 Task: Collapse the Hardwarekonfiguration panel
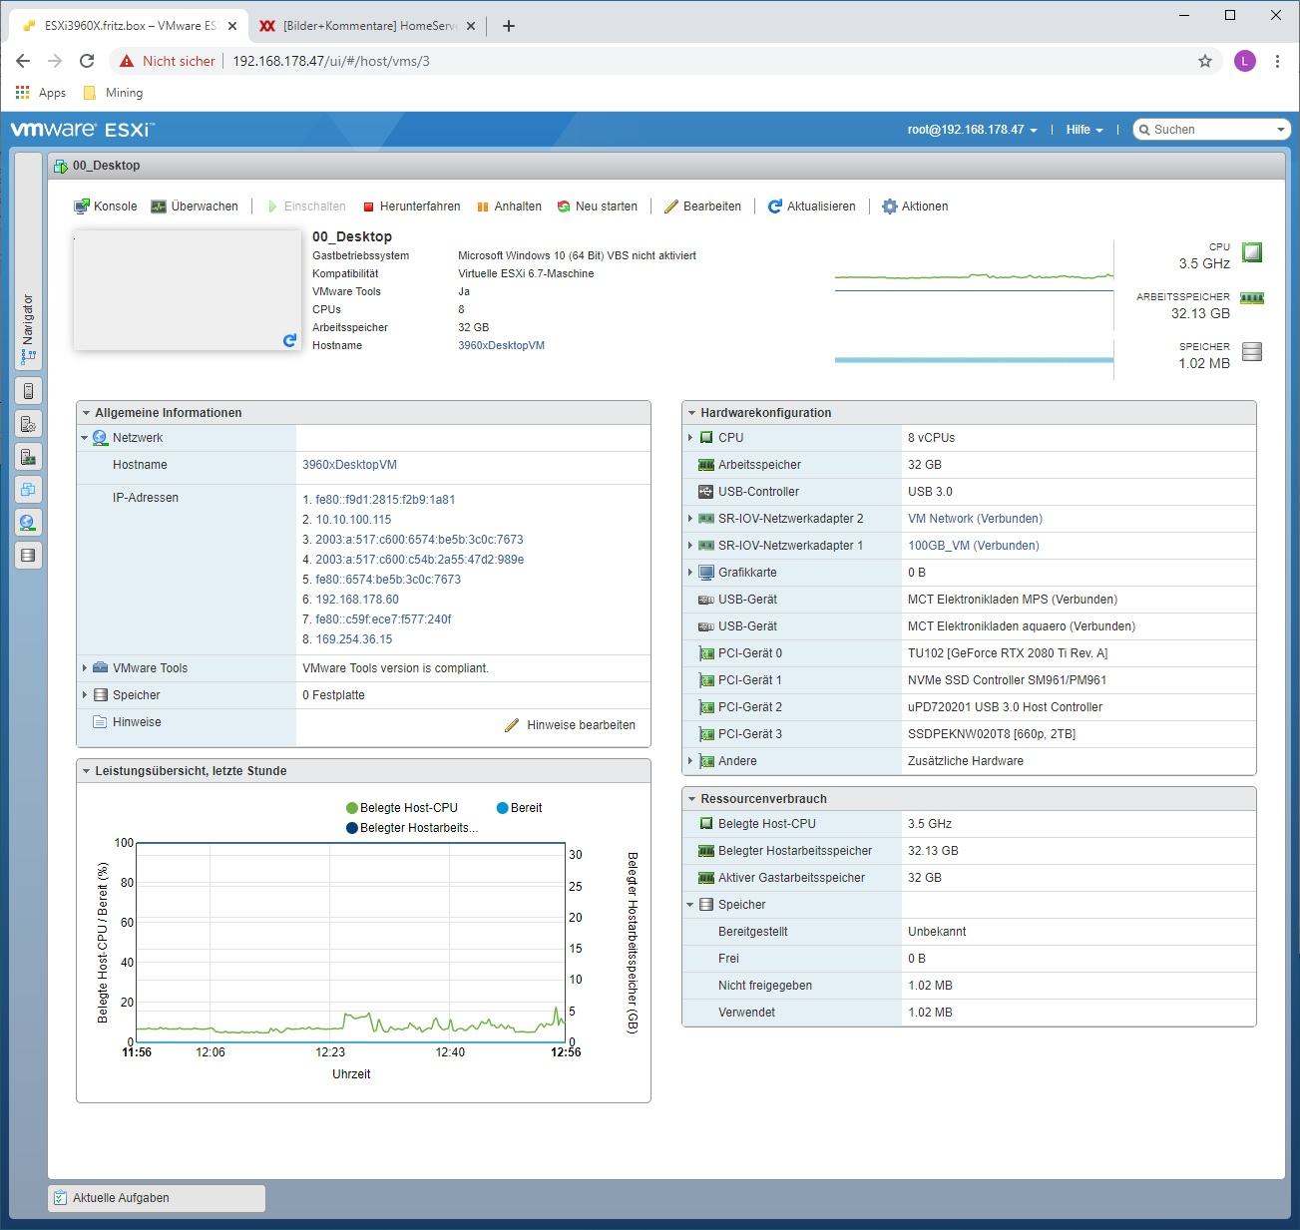pos(691,413)
